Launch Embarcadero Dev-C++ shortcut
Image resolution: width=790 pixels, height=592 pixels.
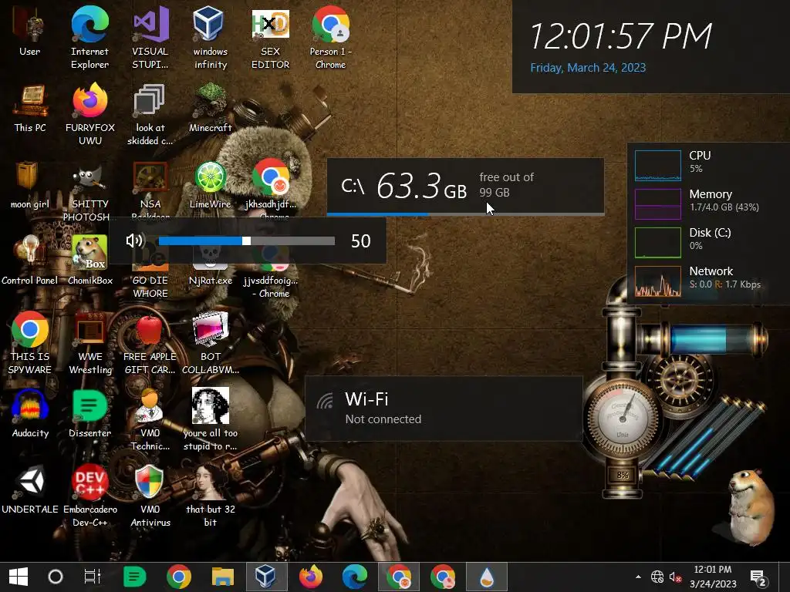89,496
